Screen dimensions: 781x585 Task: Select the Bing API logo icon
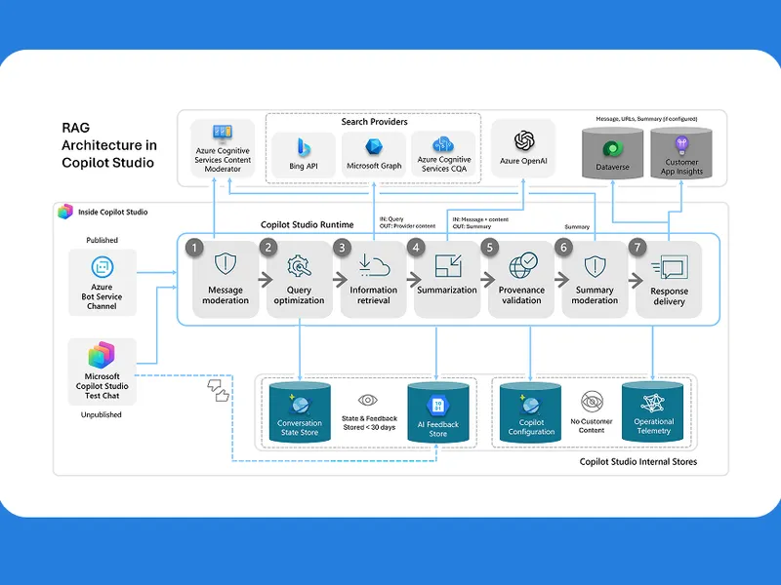(304, 148)
